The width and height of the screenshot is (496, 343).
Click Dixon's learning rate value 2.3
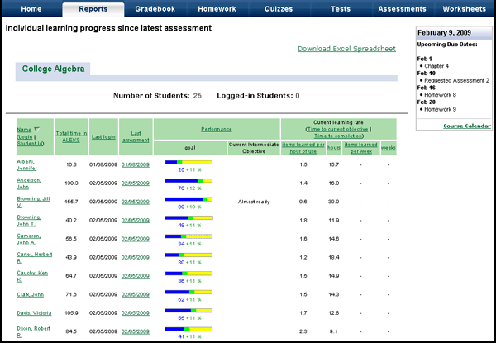click(x=303, y=331)
